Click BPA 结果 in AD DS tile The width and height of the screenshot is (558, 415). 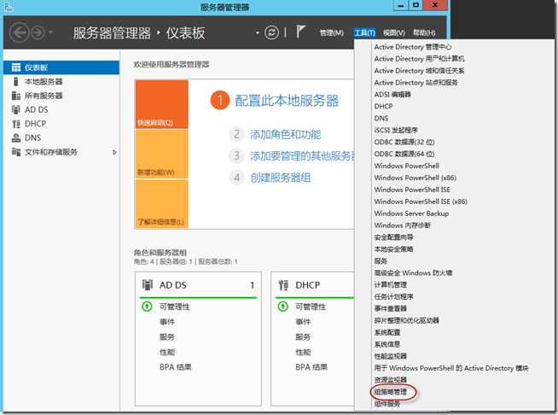click(x=176, y=367)
